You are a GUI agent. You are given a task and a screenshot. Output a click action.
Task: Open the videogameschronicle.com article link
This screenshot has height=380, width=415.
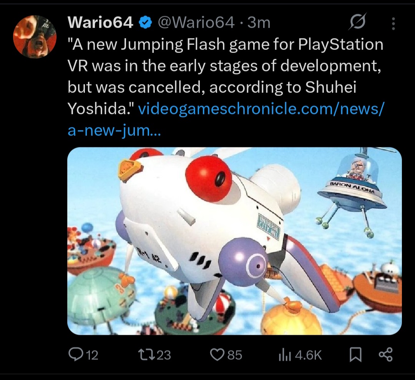(x=226, y=120)
